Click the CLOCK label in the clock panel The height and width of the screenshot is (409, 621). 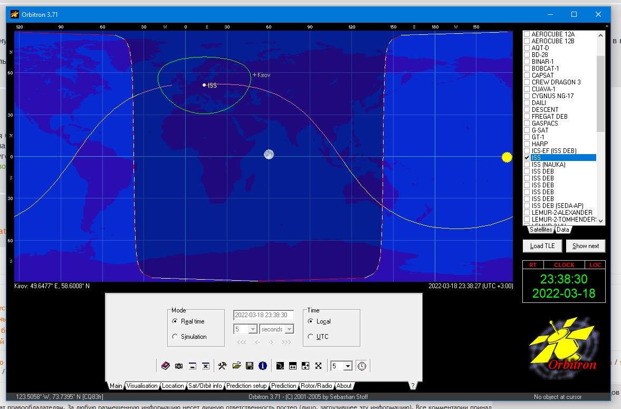pos(564,265)
